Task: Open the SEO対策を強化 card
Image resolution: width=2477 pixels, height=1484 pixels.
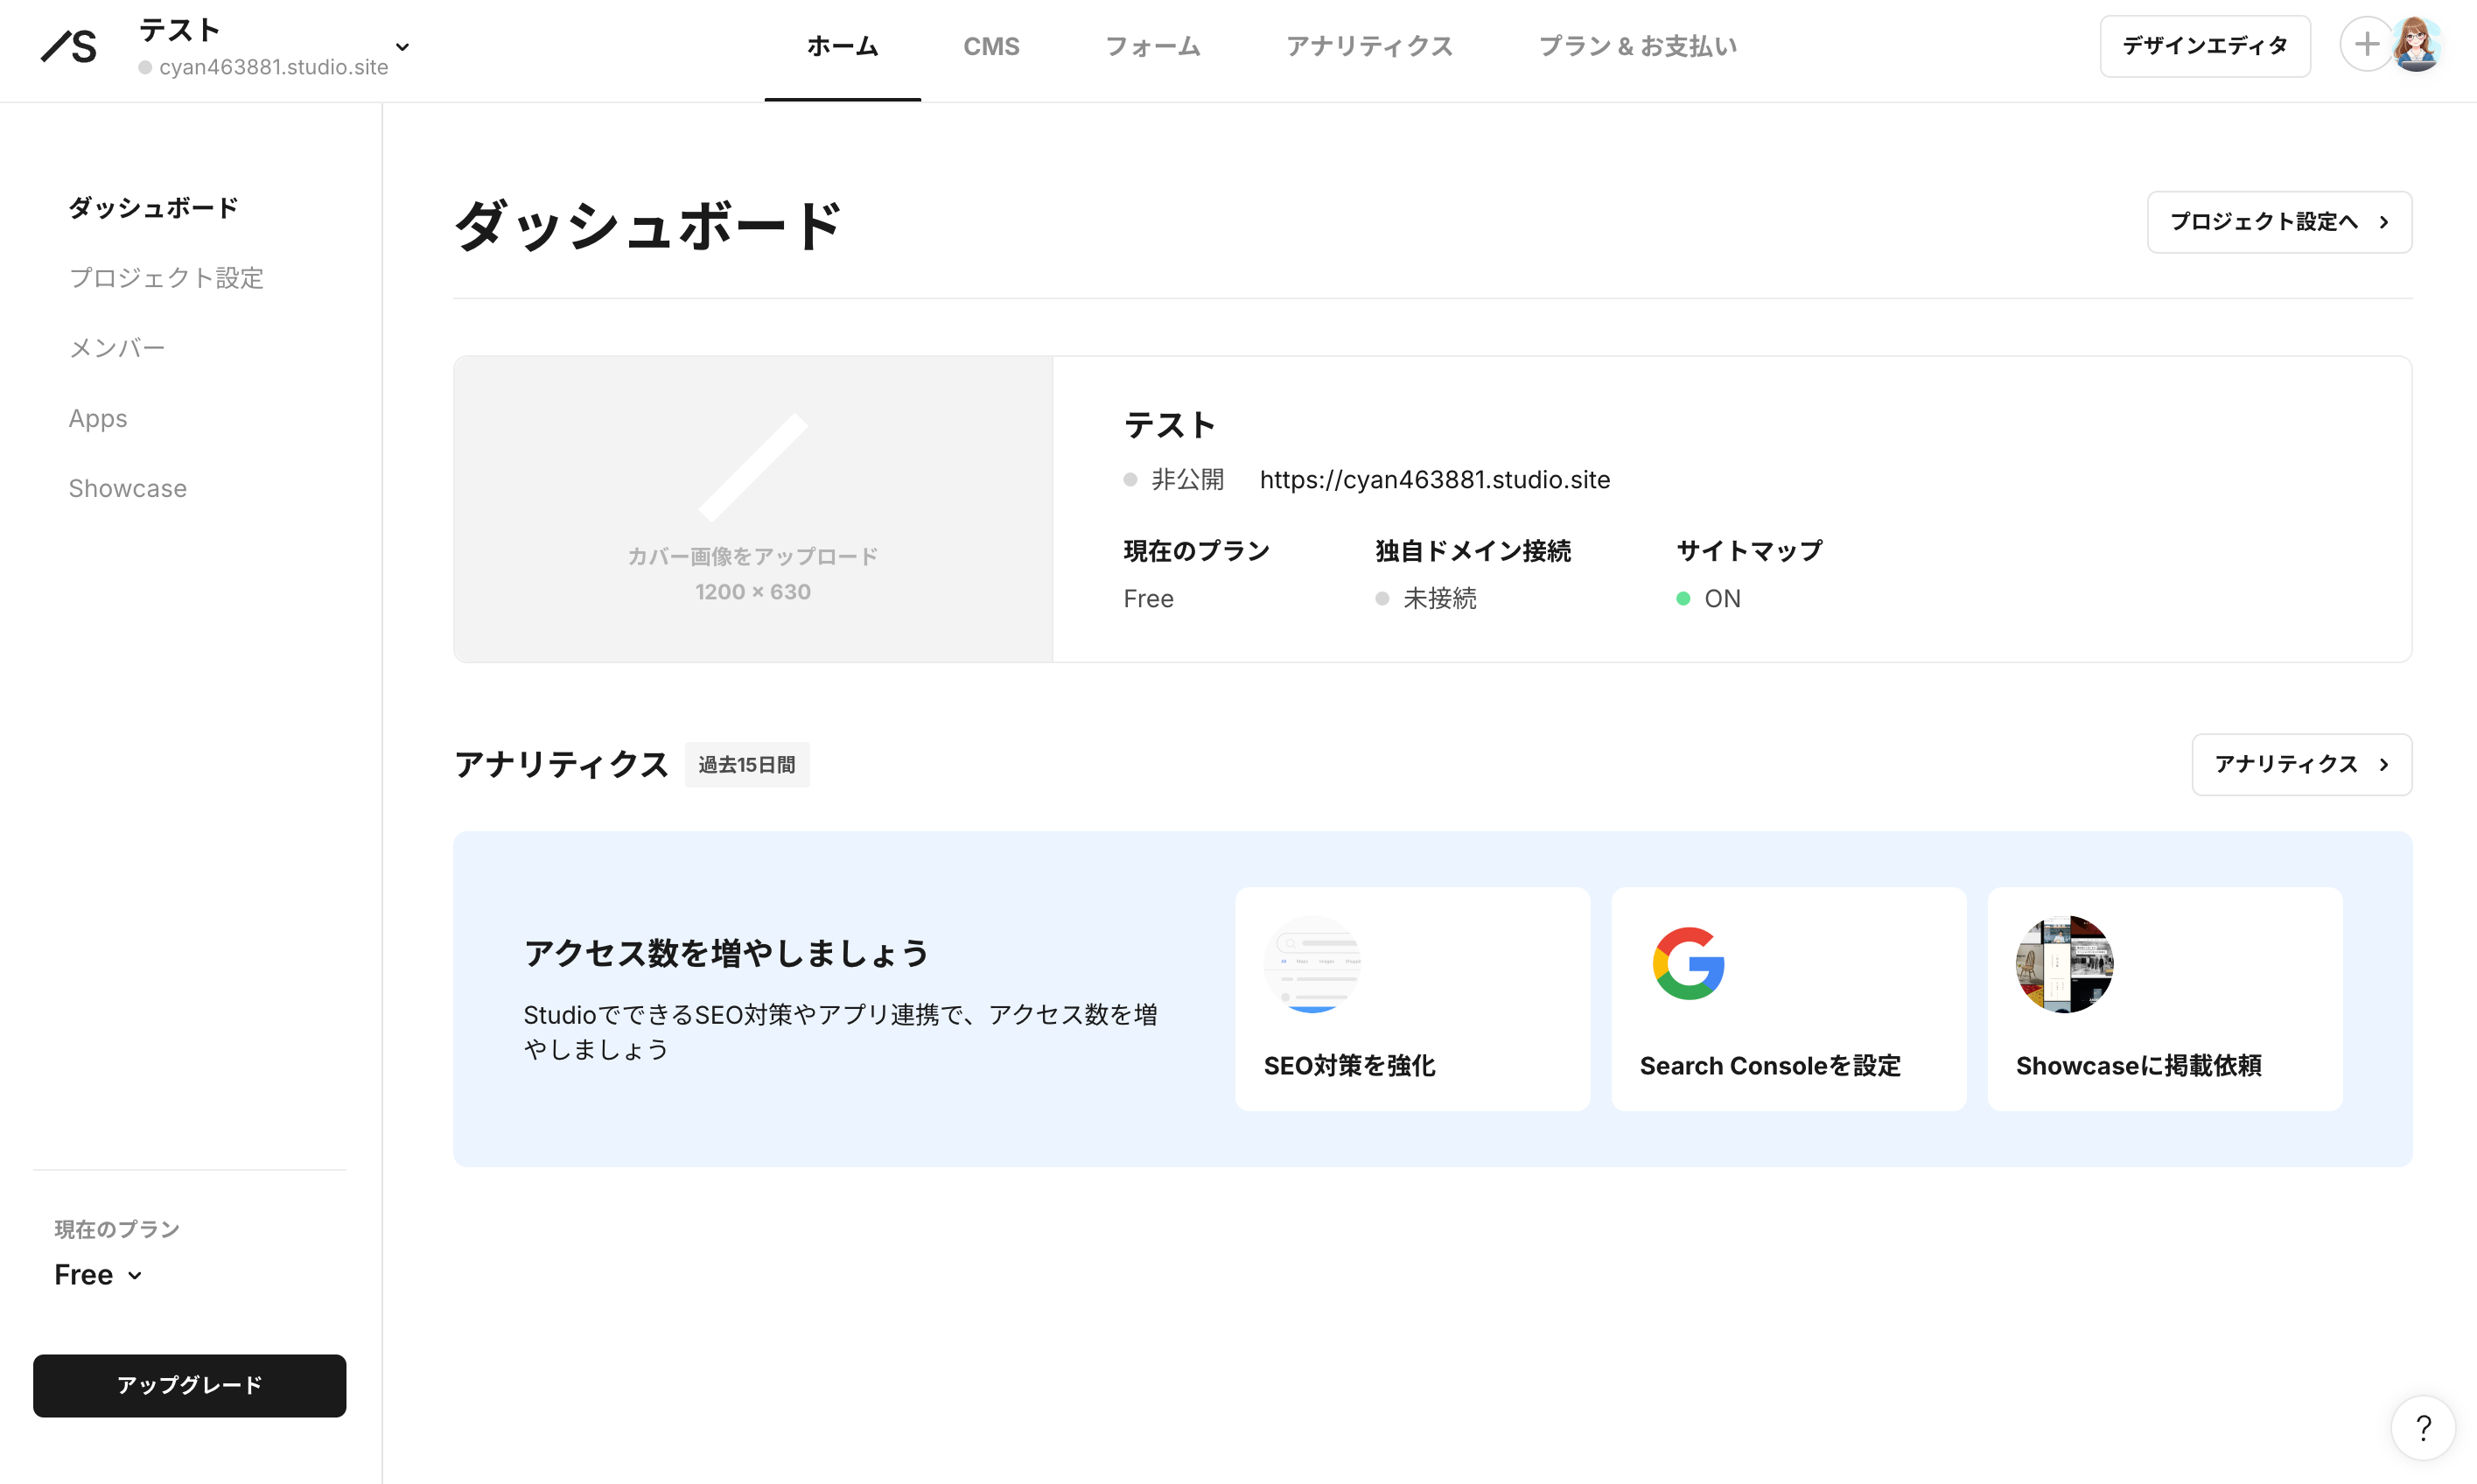Action: point(1412,999)
